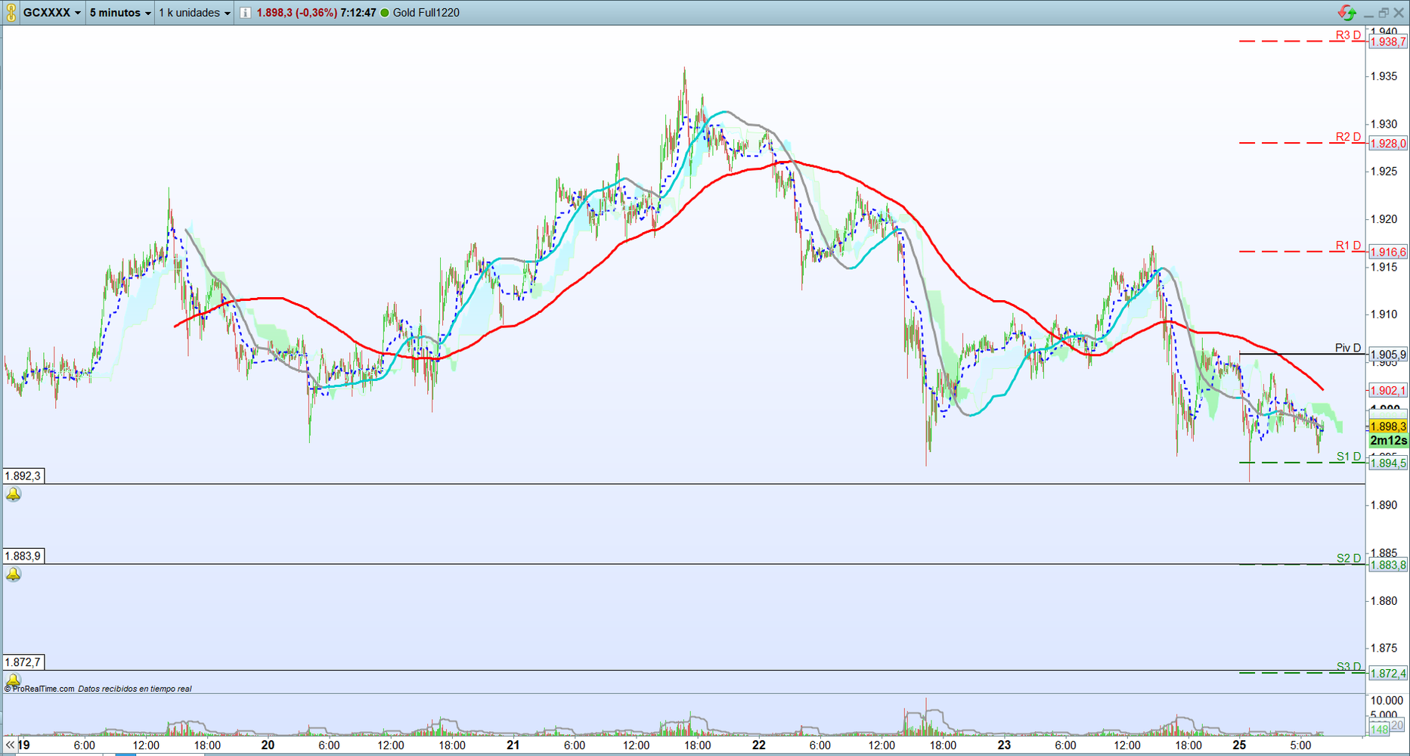Select the R2 D pivot label
Viewport: 1410px width, 756px height.
click(1348, 137)
